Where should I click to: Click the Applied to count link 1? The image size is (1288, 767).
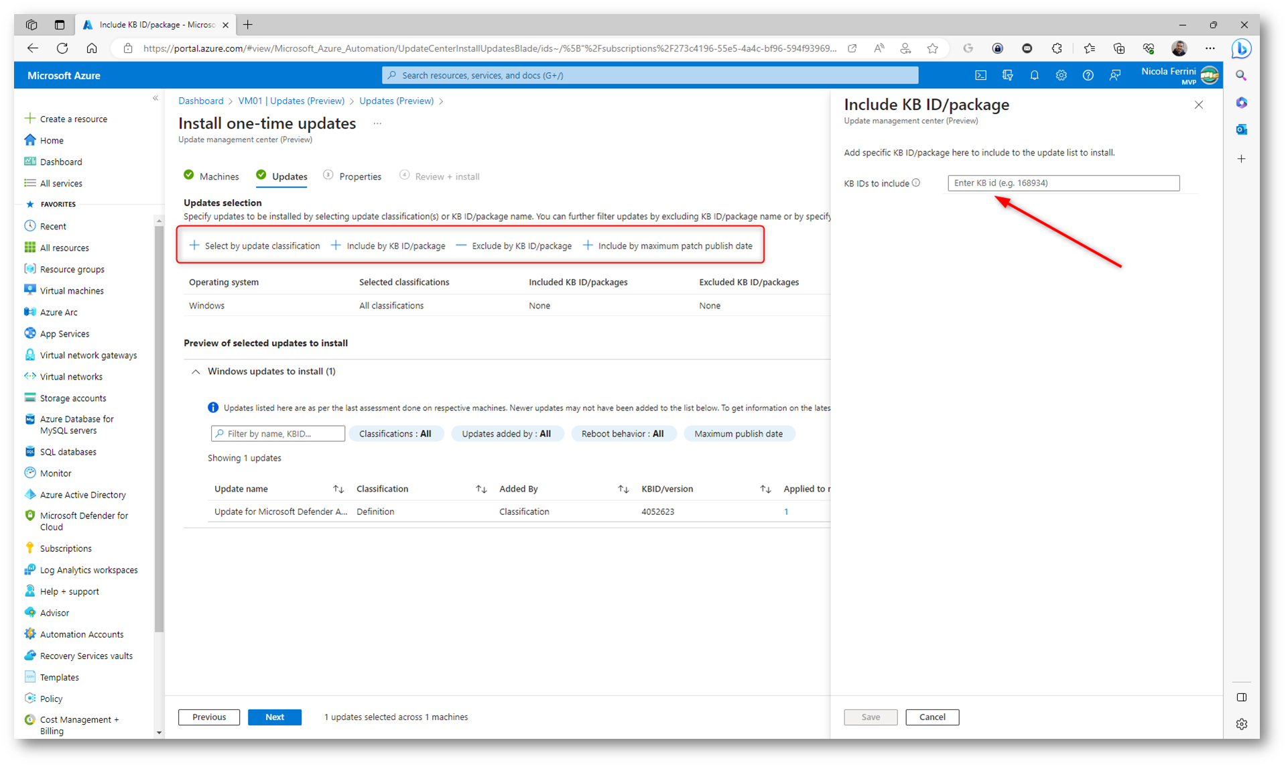pyautogui.click(x=786, y=512)
